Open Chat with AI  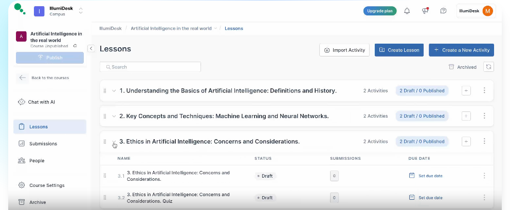41,102
